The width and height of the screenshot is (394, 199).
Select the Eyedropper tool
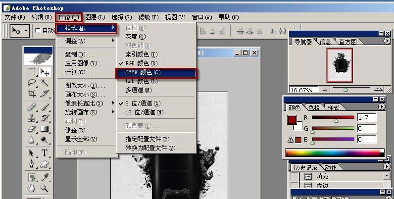click(x=45, y=177)
